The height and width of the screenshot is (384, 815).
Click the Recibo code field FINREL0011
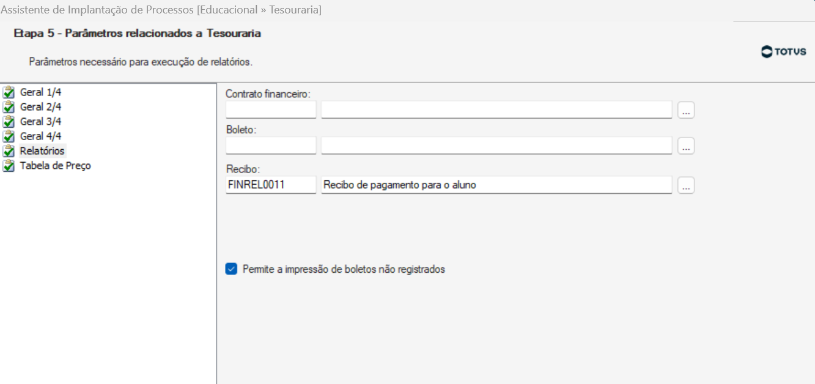(x=271, y=185)
